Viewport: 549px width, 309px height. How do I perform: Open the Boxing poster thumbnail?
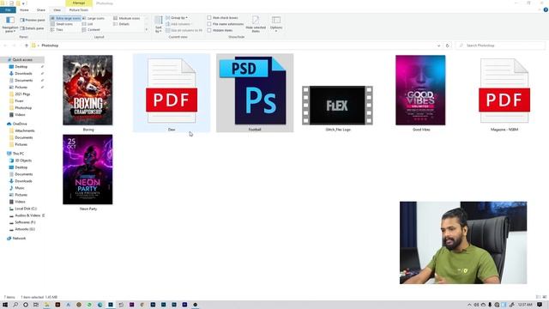pos(87,90)
